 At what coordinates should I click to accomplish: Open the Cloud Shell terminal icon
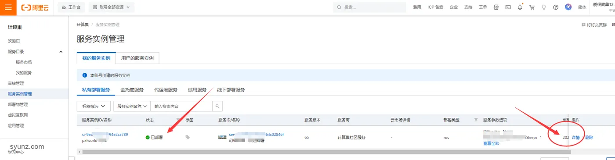click(508, 7)
